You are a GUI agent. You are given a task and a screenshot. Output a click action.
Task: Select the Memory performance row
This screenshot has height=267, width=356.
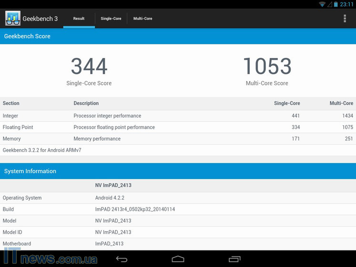point(178,139)
